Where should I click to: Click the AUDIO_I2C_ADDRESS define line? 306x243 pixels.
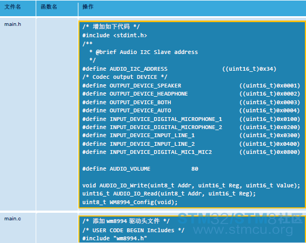pos(179,69)
